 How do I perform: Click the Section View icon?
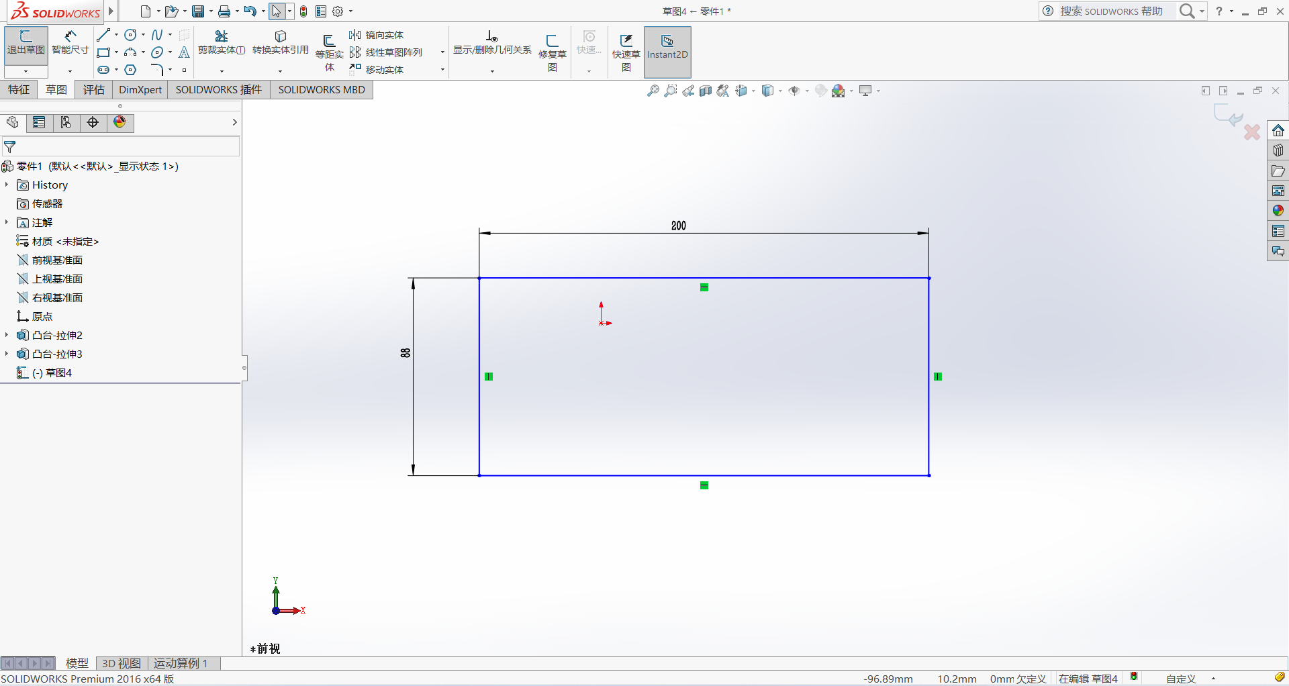click(706, 91)
